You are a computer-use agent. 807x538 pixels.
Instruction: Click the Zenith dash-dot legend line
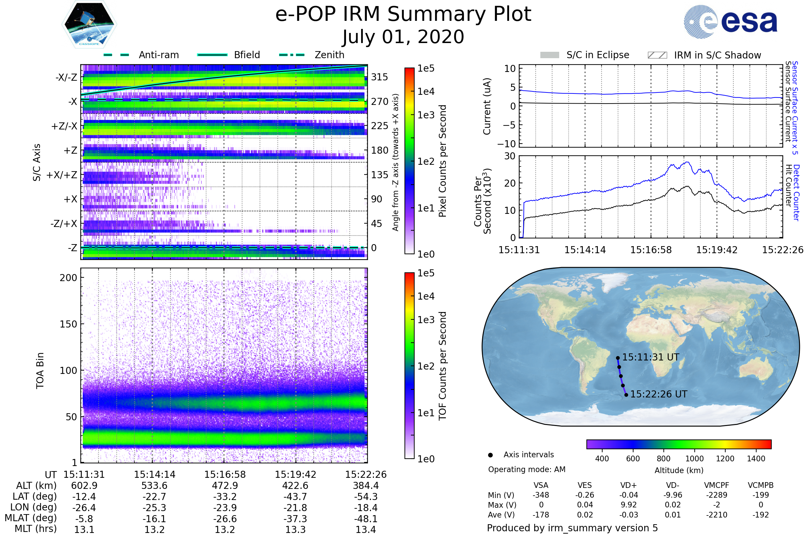[x=292, y=55]
